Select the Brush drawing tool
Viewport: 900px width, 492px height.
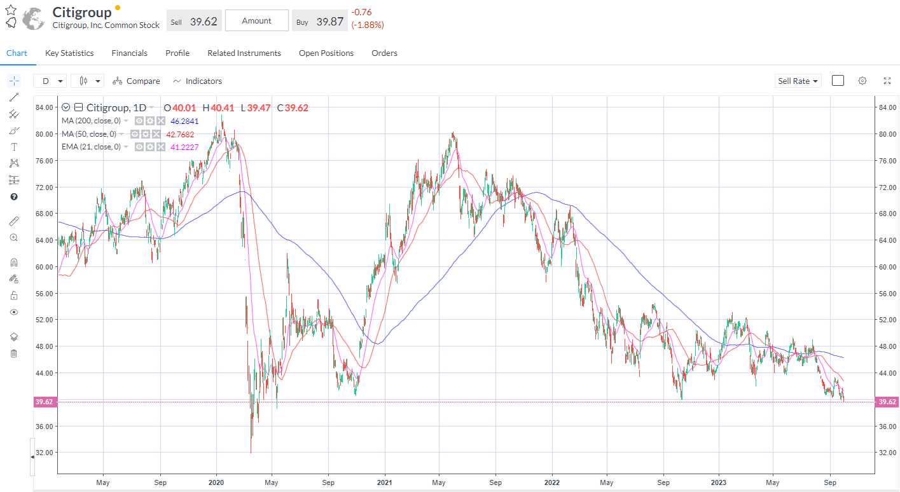click(x=13, y=130)
